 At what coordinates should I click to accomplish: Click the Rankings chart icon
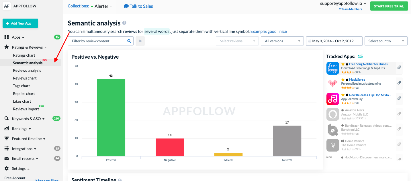[x=6, y=128]
